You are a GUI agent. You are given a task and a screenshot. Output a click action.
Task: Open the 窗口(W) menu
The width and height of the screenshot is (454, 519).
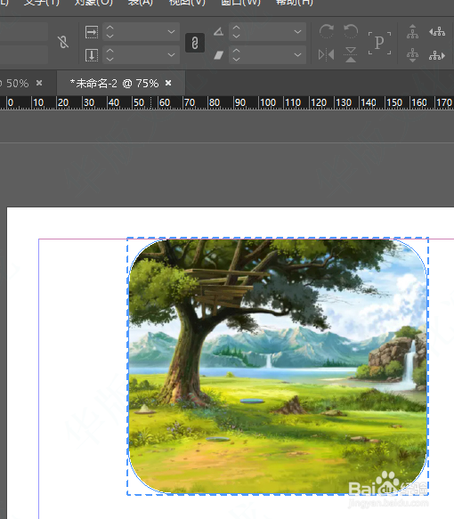(x=240, y=3)
